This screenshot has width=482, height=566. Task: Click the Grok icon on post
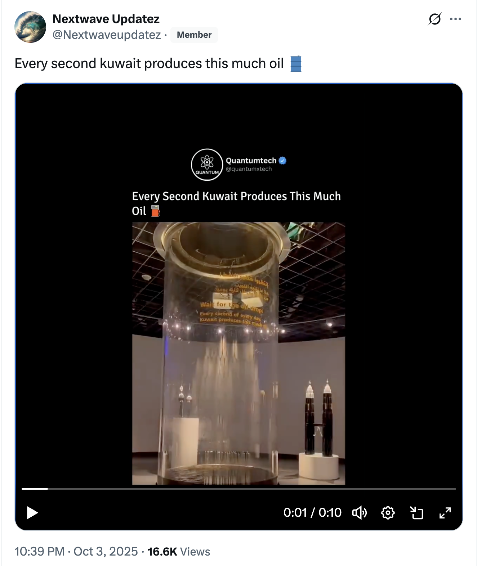[434, 19]
